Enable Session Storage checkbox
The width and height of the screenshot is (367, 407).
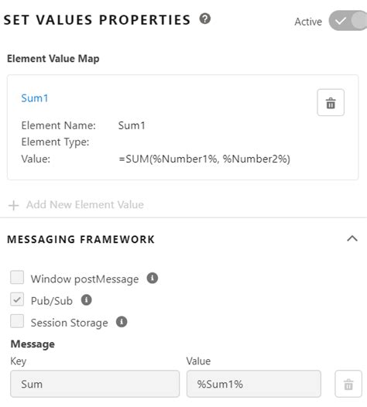(x=17, y=321)
